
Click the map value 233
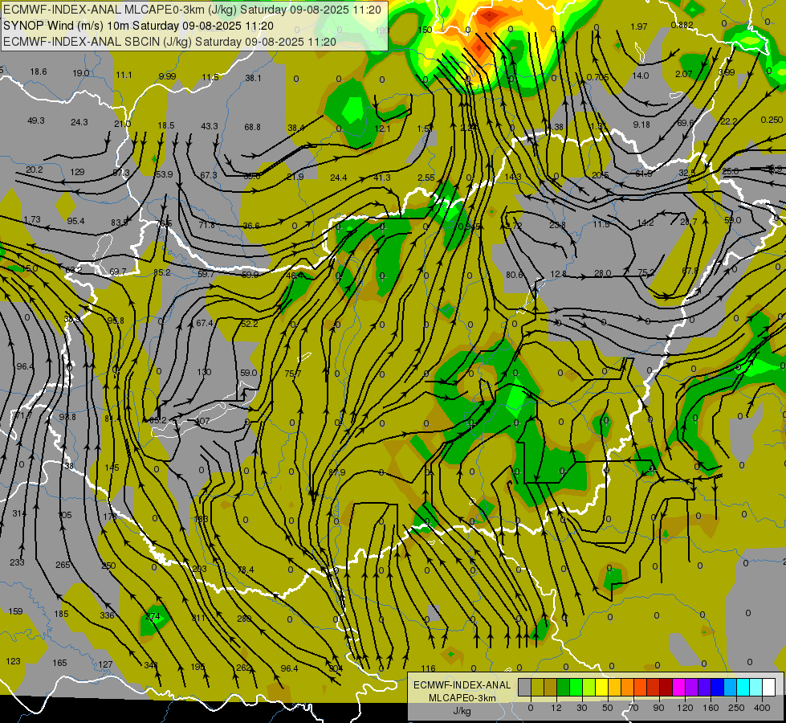click(x=17, y=562)
